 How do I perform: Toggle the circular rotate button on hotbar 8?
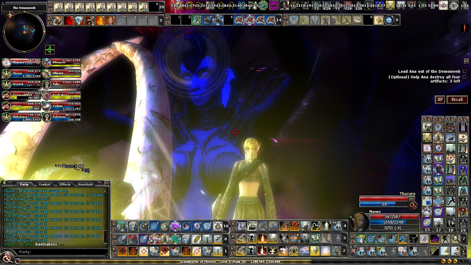coord(115,241)
